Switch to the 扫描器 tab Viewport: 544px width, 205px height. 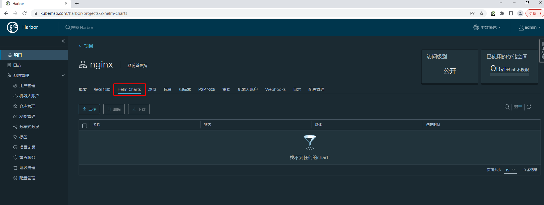pyautogui.click(x=185, y=89)
